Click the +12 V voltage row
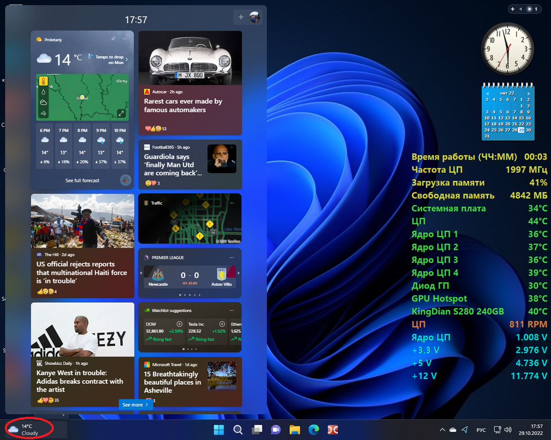The image size is (551, 440). point(479,376)
